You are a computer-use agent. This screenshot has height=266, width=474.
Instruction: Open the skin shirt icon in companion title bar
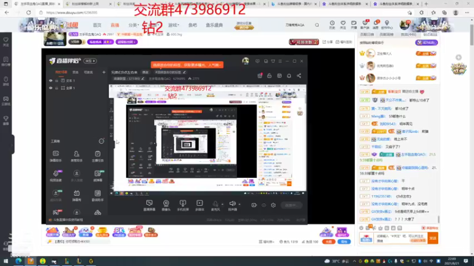click(x=273, y=61)
